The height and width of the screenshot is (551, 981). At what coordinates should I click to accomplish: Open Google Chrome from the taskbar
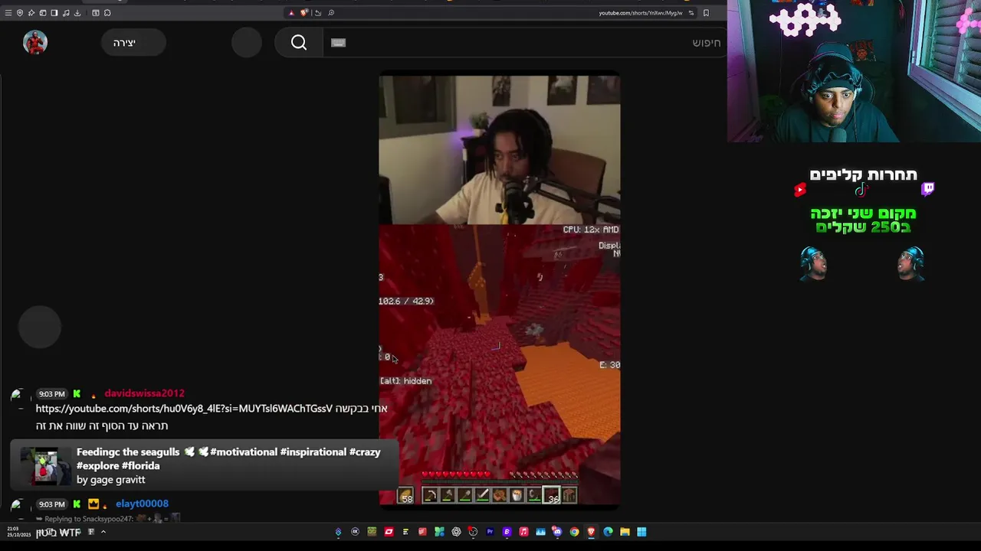pos(574,532)
